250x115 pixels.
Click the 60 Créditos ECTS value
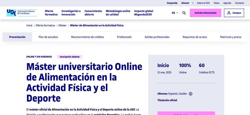click(x=207, y=69)
